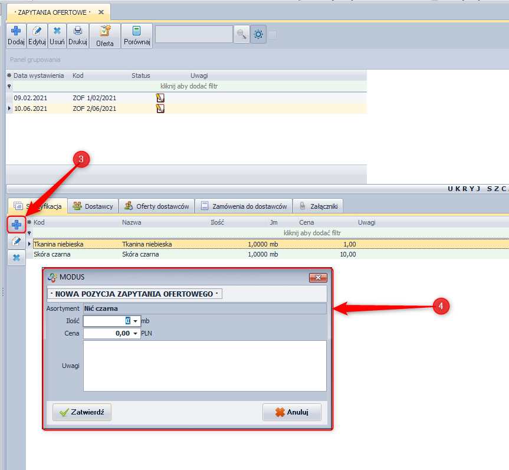Screen dimensions: 509x470
Task: Confirm the new item with Zatwierdź
Action: click(82, 412)
